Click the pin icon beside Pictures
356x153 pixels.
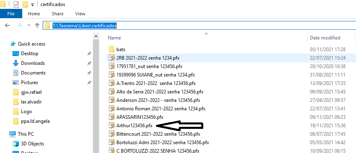[x=89, y=83]
